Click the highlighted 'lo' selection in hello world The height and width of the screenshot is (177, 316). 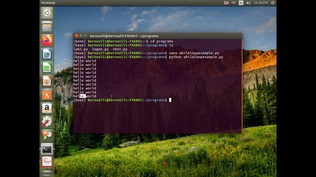pyautogui.click(x=82, y=96)
